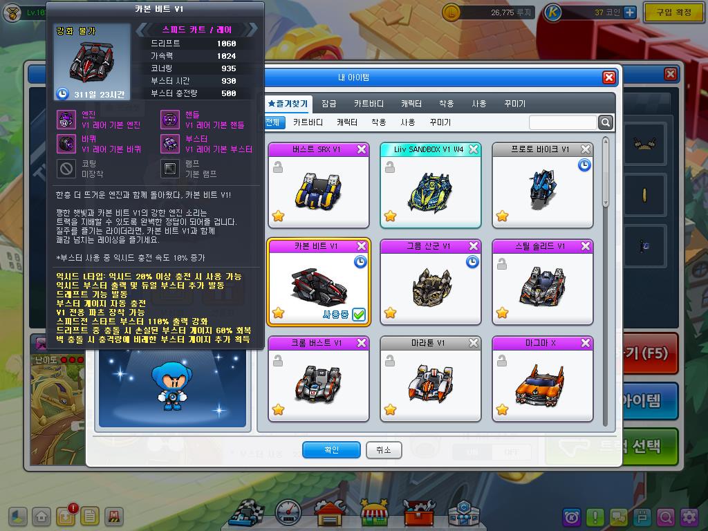Screen dimensions: 708x531
Task: Open the 잠금 tab
Action: pos(328,104)
